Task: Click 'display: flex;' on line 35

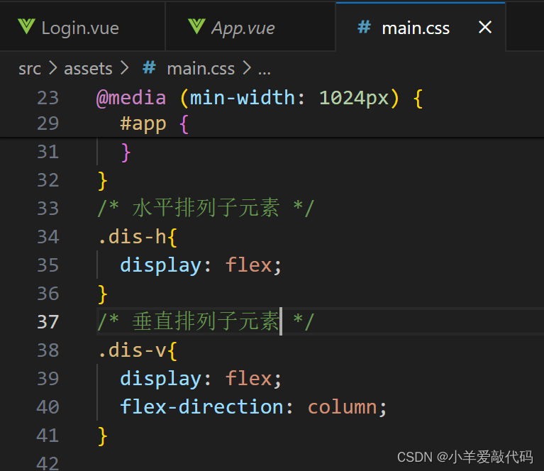Action: tap(201, 266)
